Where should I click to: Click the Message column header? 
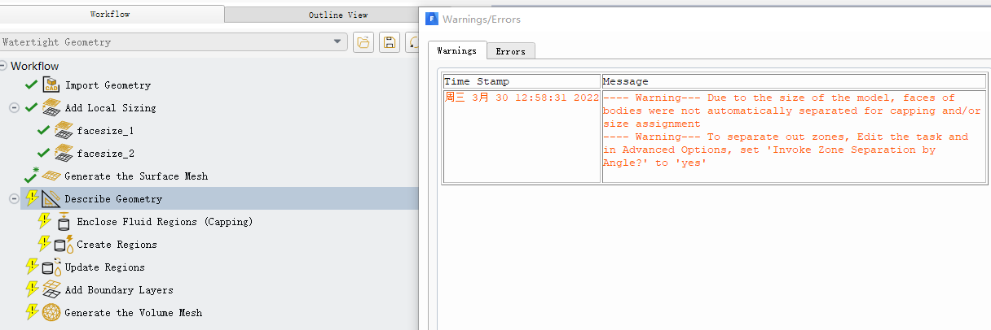click(625, 81)
